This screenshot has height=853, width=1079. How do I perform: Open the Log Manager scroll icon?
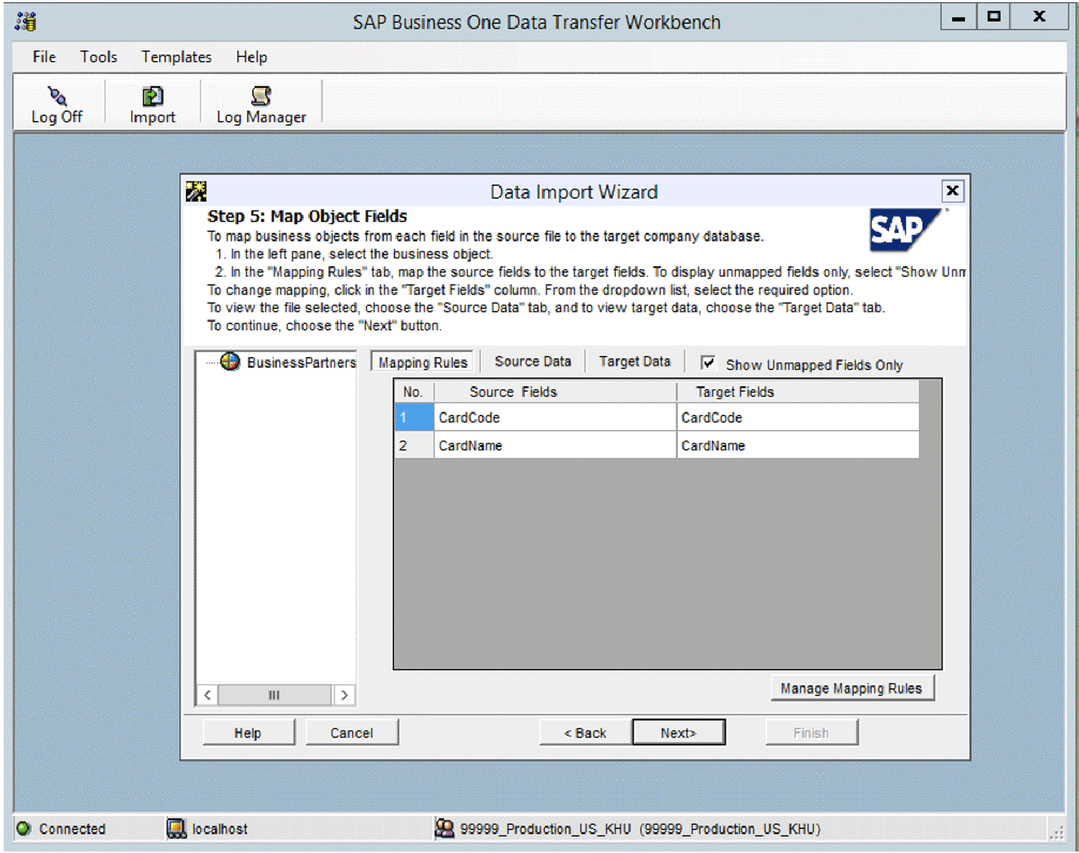tap(261, 96)
